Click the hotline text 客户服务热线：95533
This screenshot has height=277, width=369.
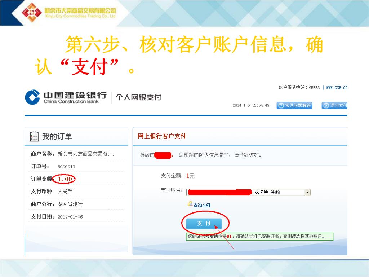[299, 88]
